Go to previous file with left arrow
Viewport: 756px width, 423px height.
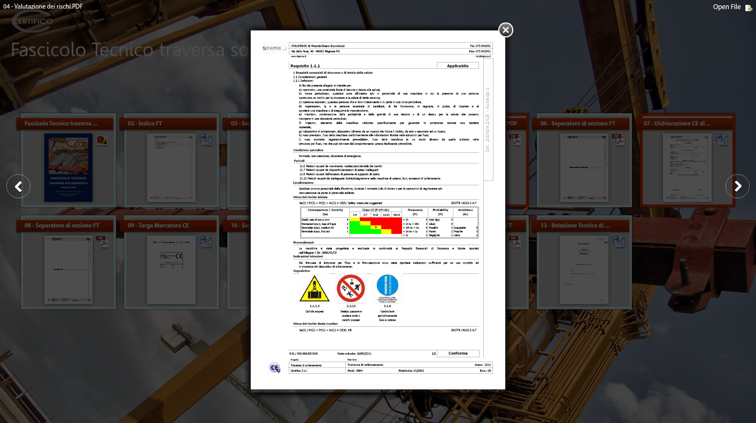(x=18, y=186)
